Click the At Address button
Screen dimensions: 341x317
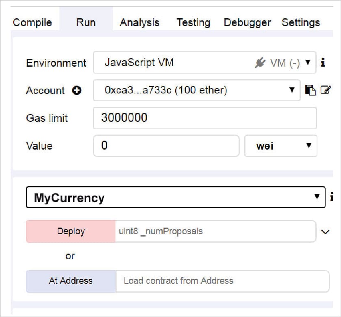pyautogui.click(x=71, y=281)
